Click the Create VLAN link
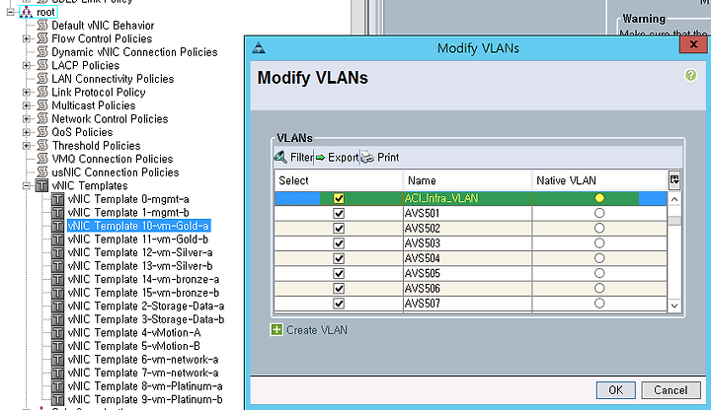Image resolution: width=711 pixels, height=410 pixels. click(x=317, y=330)
